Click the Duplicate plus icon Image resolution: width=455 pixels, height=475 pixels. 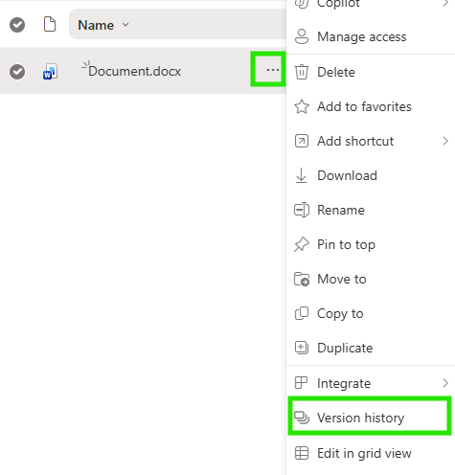(x=302, y=348)
